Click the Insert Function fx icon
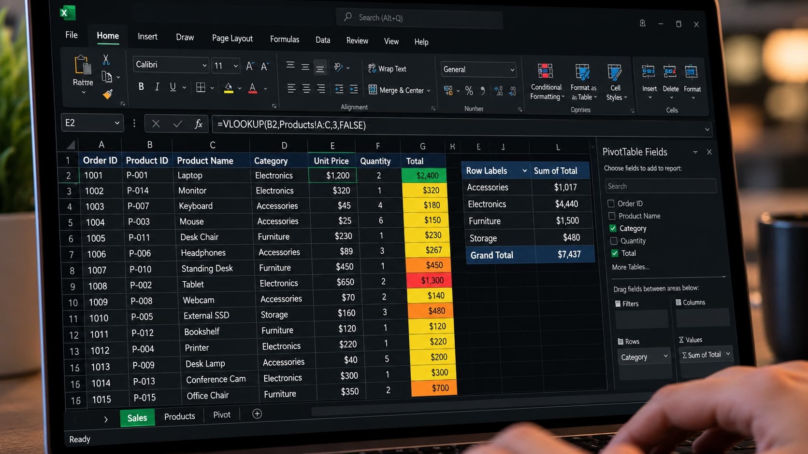Screen dimensions: 808x454 (x=198, y=124)
